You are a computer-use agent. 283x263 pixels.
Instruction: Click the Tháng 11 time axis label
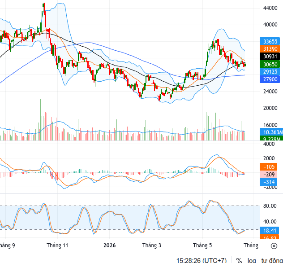coord(57,245)
